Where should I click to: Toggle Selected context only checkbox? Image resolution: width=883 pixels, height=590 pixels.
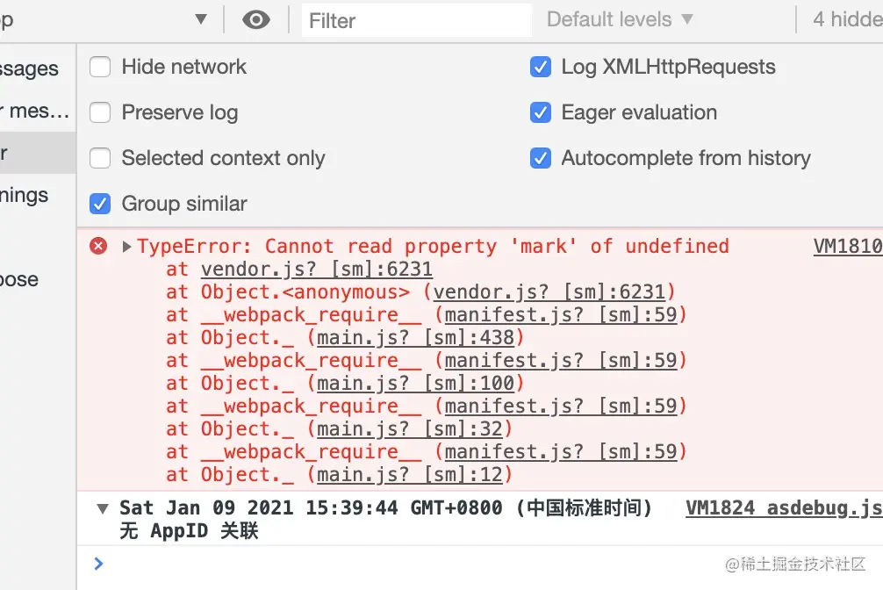[101, 158]
